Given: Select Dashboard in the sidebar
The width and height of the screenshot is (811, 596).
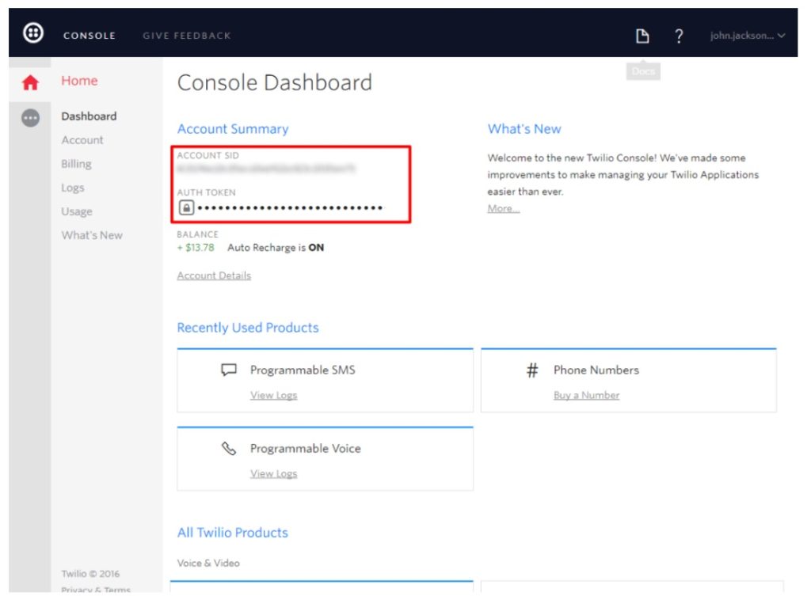Looking at the screenshot, I should (x=89, y=116).
